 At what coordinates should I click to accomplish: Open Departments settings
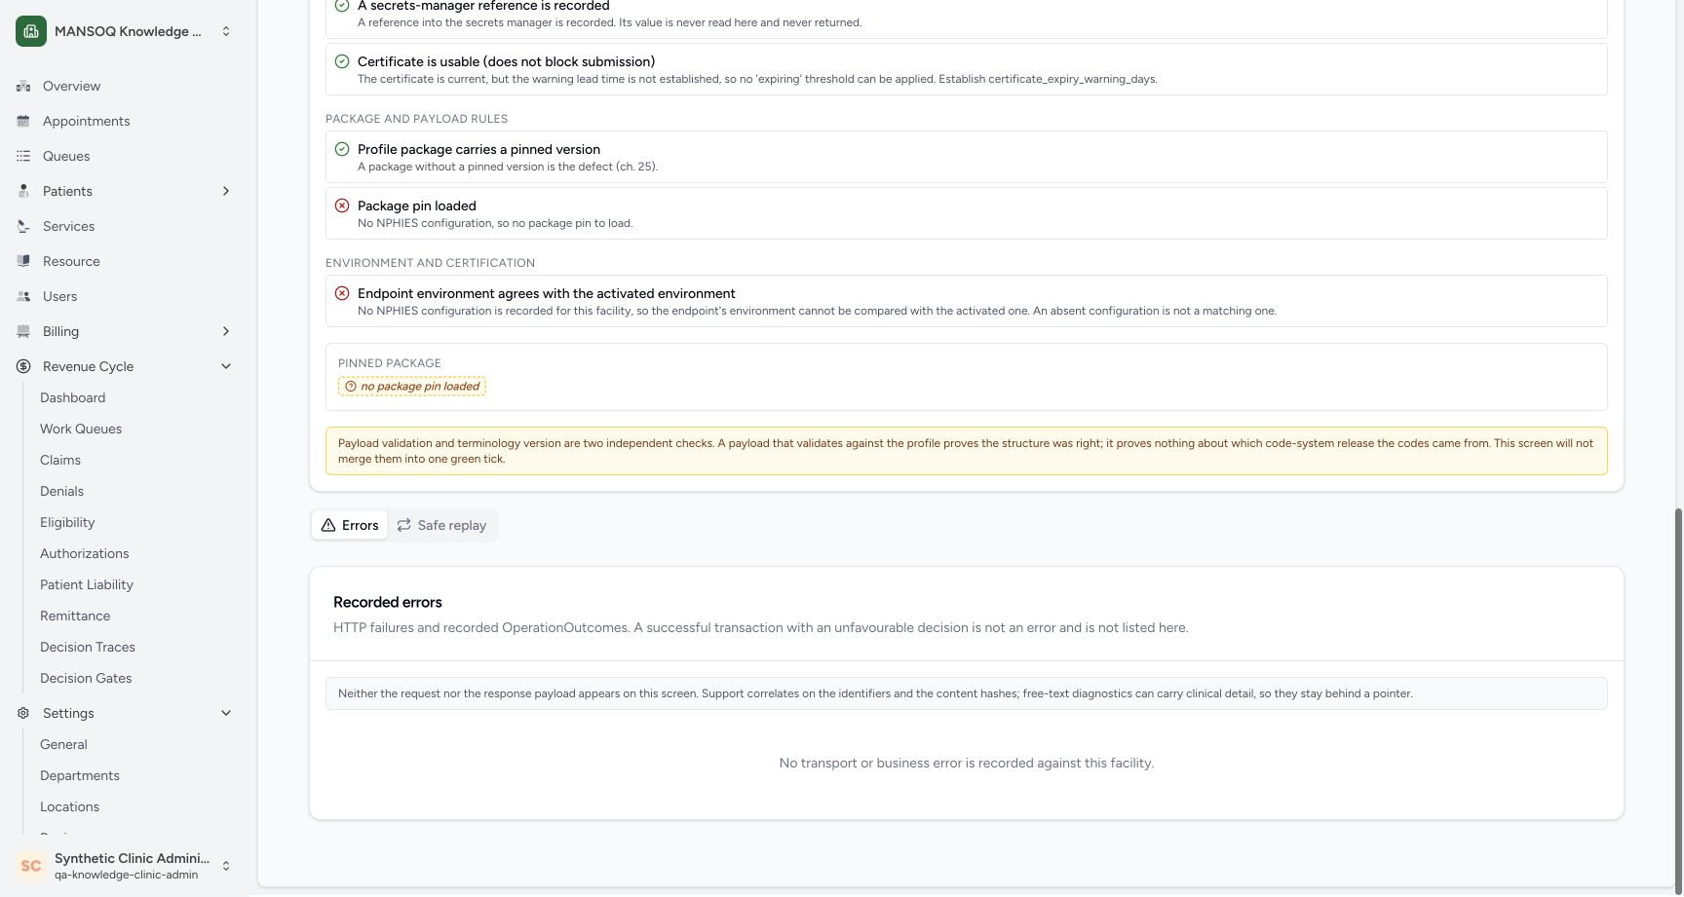[80, 775]
